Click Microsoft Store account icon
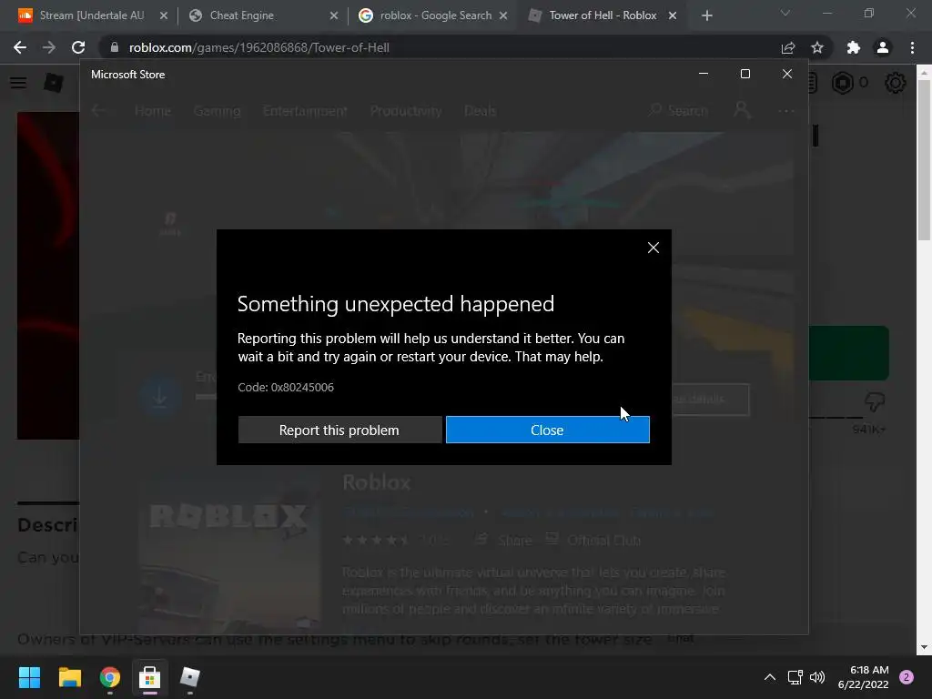Screen dimensions: 932x699 click(x=742, y=110)
